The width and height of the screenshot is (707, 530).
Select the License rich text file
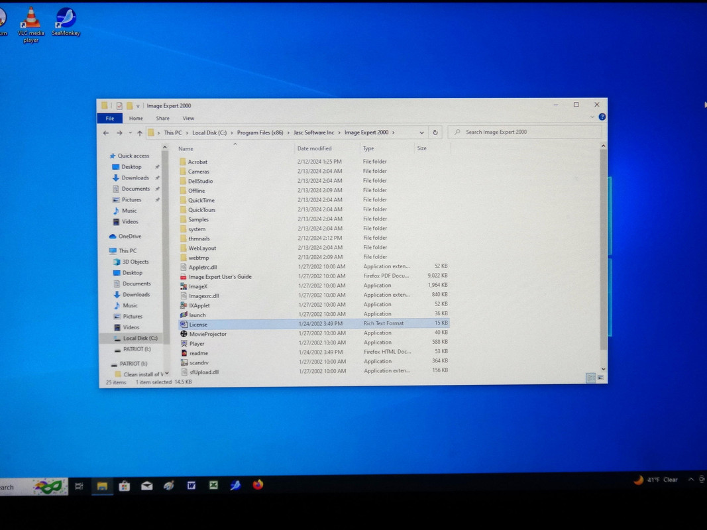[x=314, y=323]
